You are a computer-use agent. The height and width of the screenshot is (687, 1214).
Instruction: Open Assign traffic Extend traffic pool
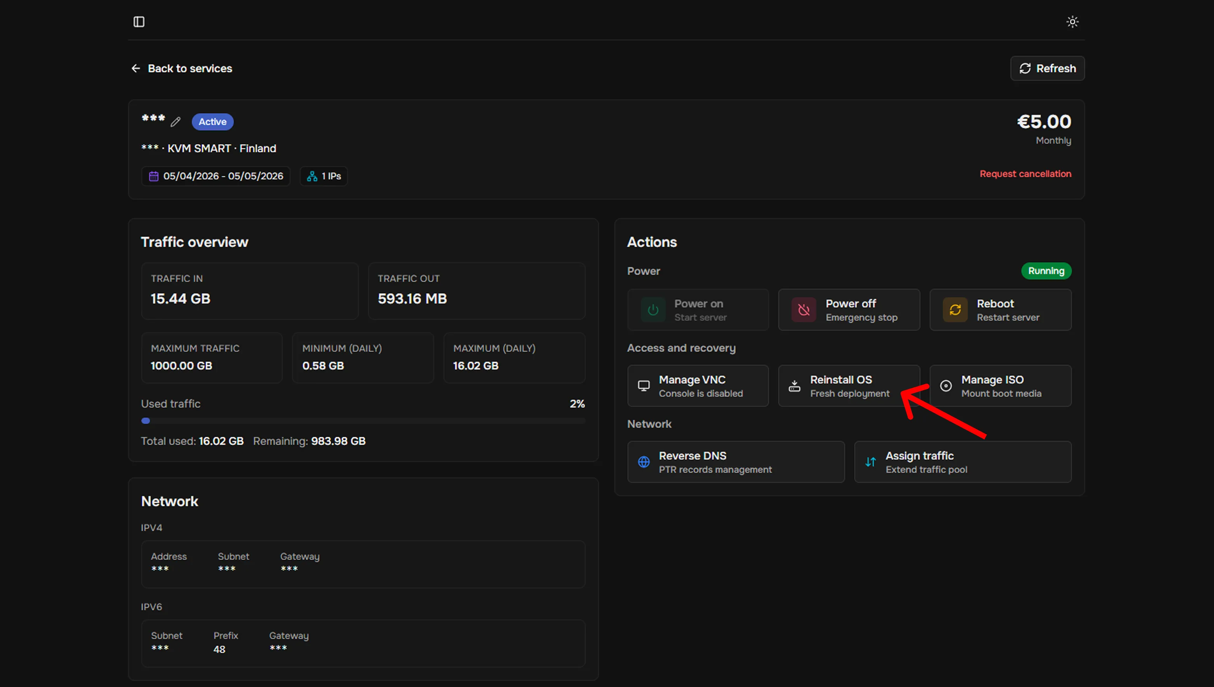tap(963, 462)
